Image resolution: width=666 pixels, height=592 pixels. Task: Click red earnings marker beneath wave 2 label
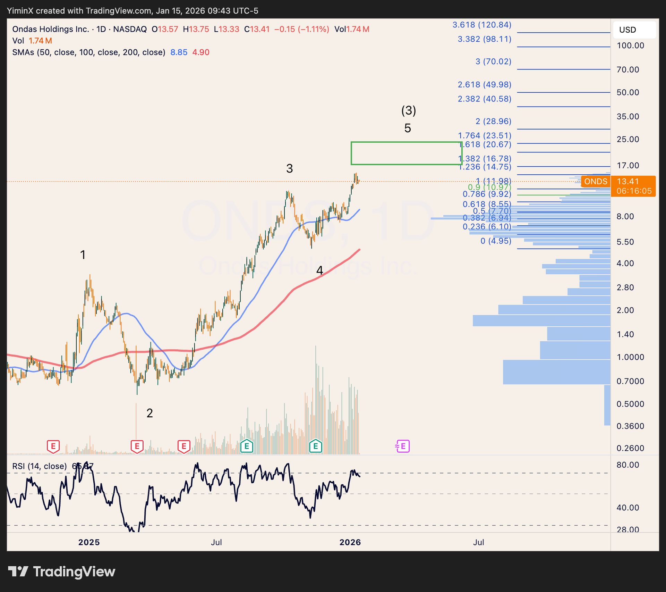coord(137,446)
